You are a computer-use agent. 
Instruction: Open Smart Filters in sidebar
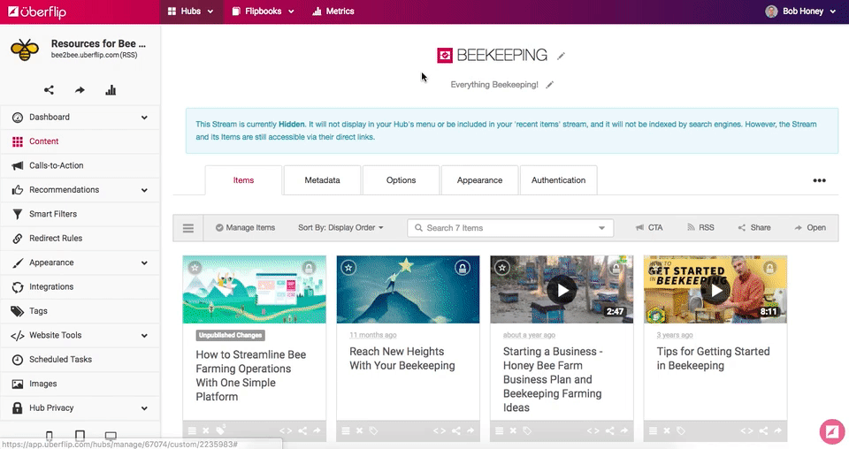pos(80,214)
